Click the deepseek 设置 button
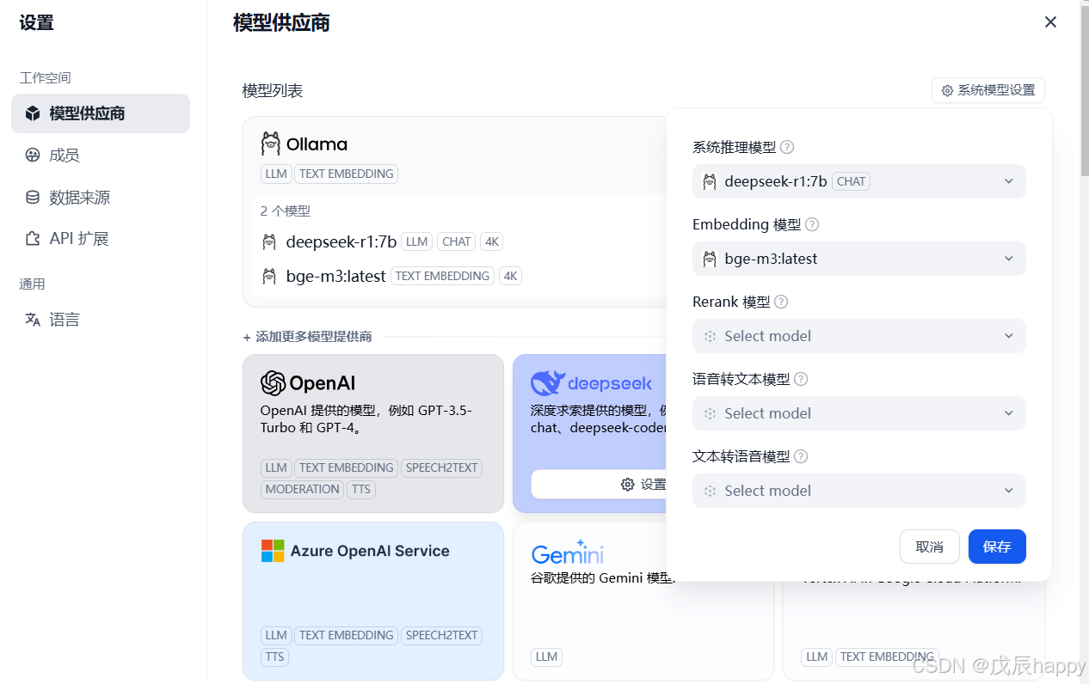 coord(599,485)
